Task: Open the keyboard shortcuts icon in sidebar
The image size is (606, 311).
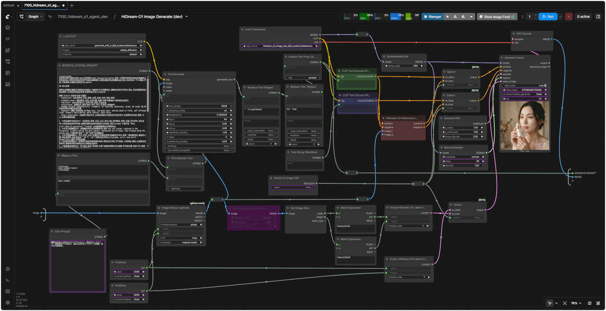Action: click(8, 292)
